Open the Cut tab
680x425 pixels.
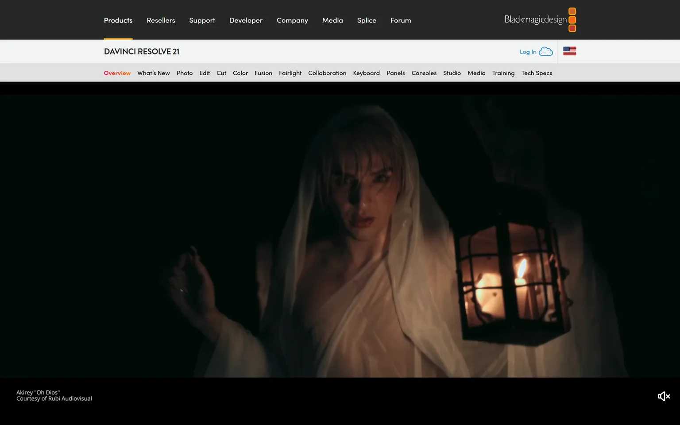pos(221,73)
